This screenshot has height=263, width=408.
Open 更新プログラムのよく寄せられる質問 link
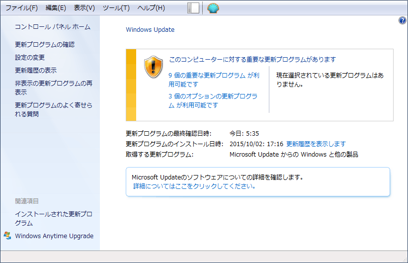(x=54, y=110)
